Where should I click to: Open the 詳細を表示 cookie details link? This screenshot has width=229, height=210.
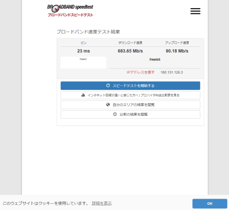pos(102,203)
